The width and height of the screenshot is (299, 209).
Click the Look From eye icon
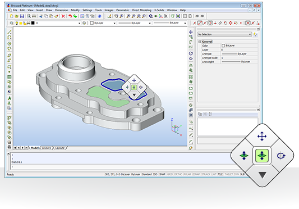pos(155,16)
